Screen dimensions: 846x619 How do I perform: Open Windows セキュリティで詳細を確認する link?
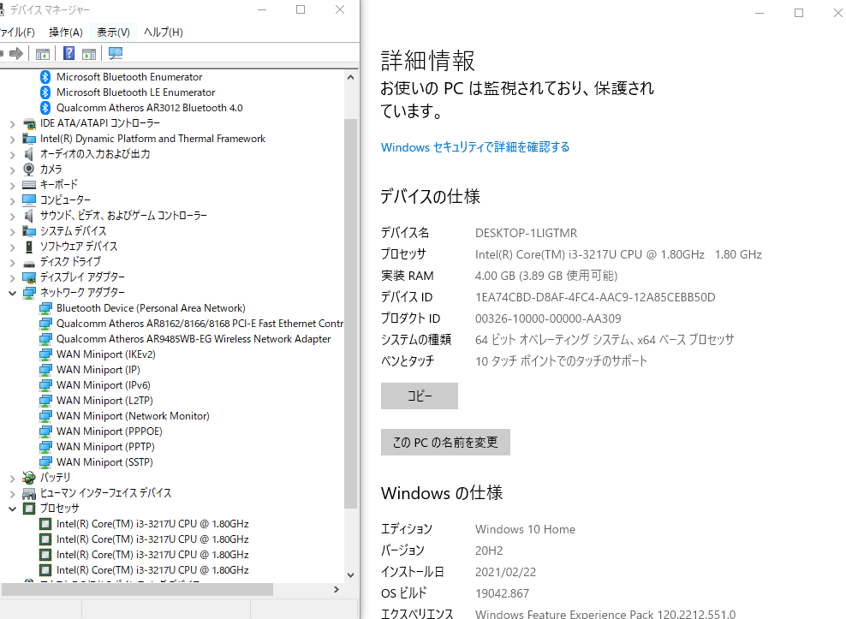[475, 147]
